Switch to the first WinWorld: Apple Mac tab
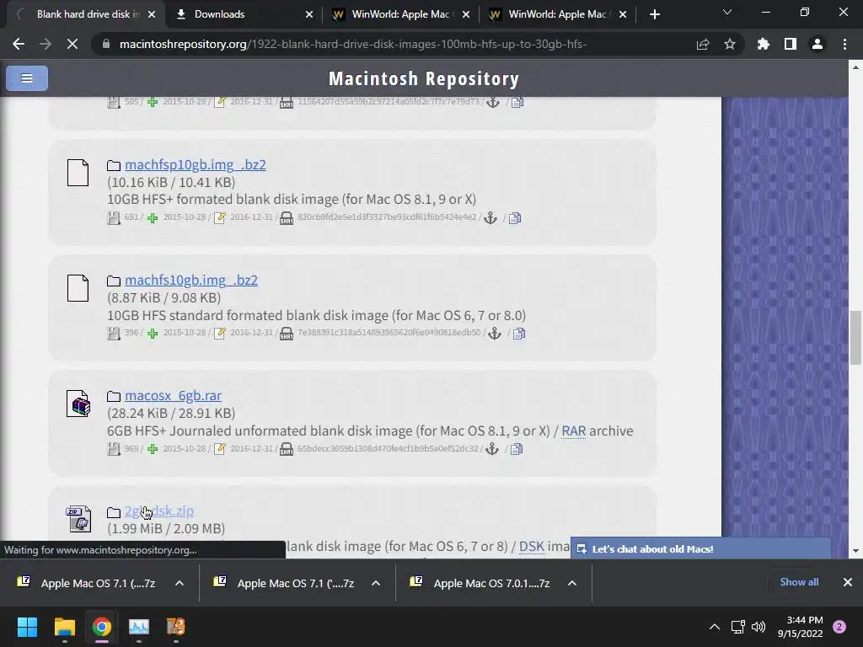 pos(400,14)
